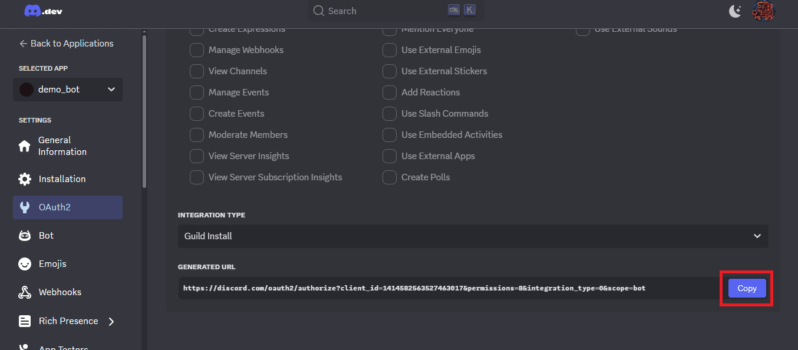Click the Rich Presence icon

pyautogui.click(x=25, y=321)
